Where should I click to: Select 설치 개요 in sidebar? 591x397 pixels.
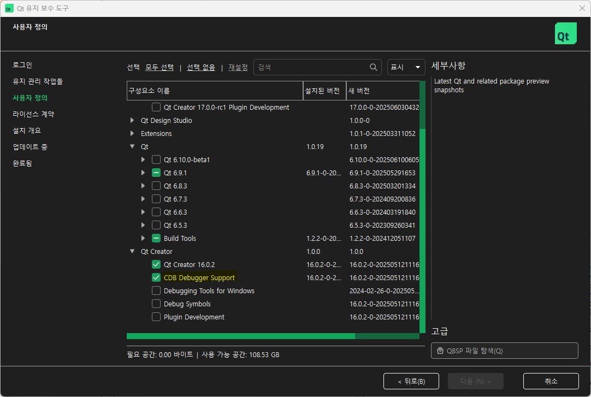tap(27, 131)
